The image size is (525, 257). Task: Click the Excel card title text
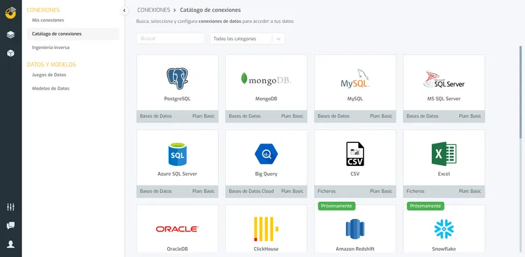click(x=444, y=174)
